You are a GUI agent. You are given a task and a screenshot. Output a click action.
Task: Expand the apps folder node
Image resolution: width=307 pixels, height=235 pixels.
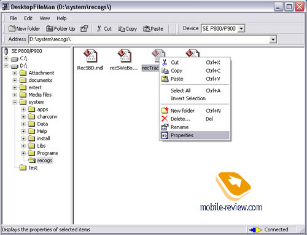click(23, 110)
